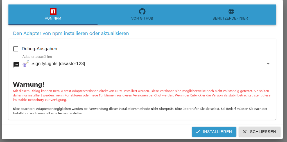Viewport: 287px width, 142px height.
Task: Click the globe icon for Benutzerdefiniert
Action: tap(231, 11)
